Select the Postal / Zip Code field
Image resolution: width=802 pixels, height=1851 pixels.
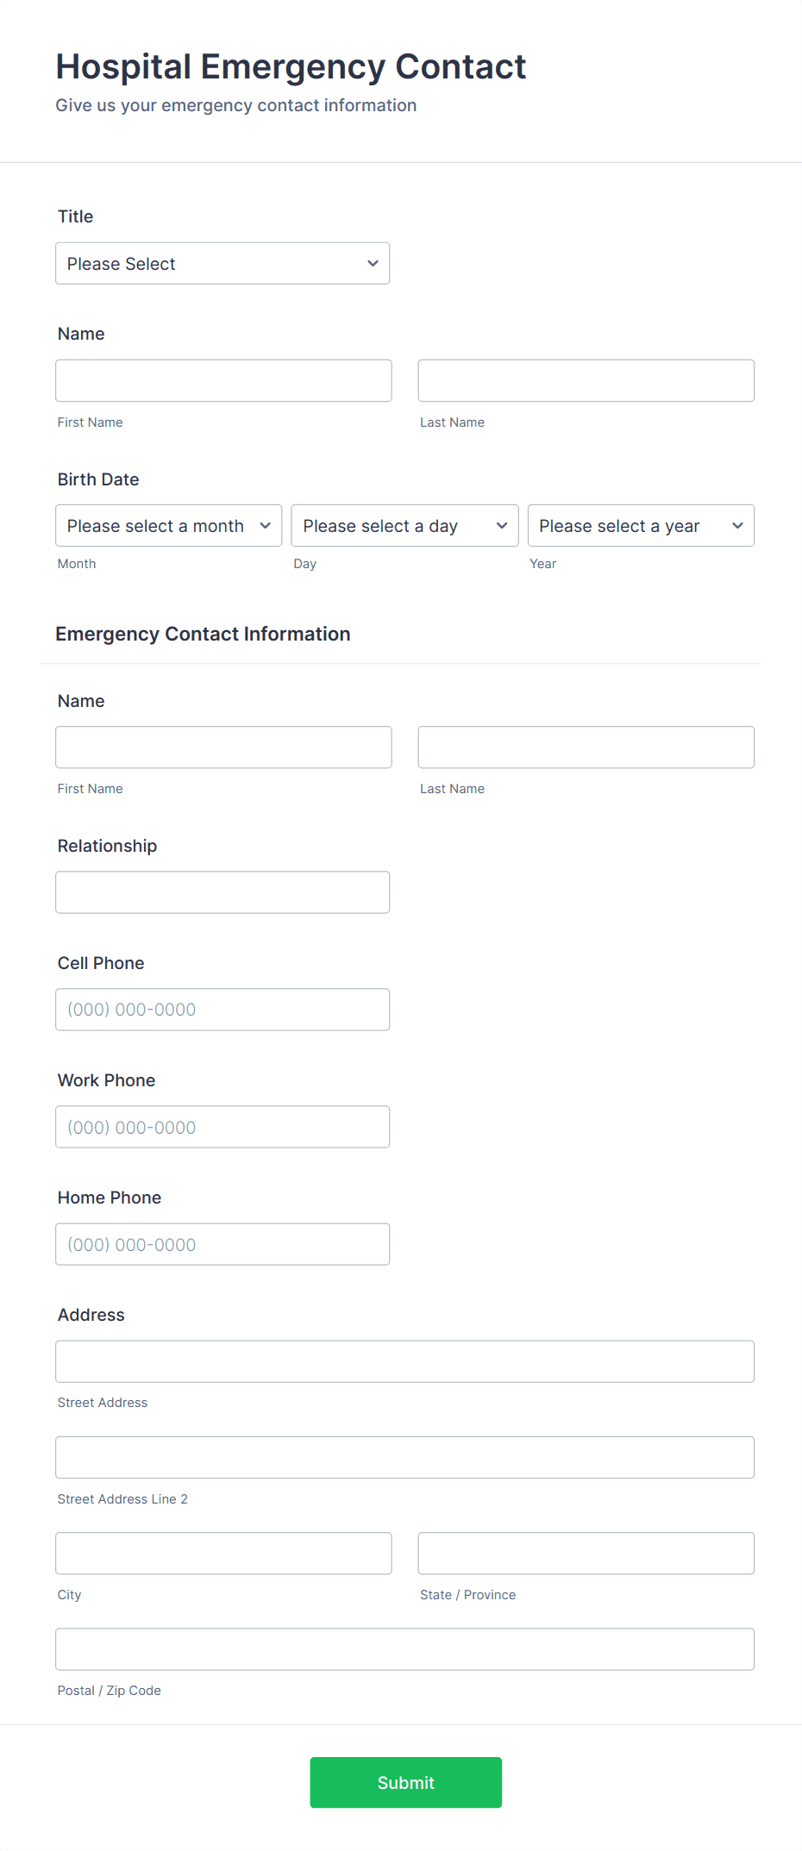point(404,1648)
